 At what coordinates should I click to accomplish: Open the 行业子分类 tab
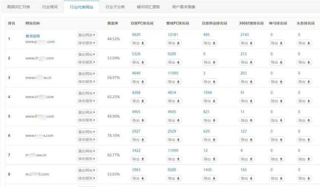pos(115,7)
